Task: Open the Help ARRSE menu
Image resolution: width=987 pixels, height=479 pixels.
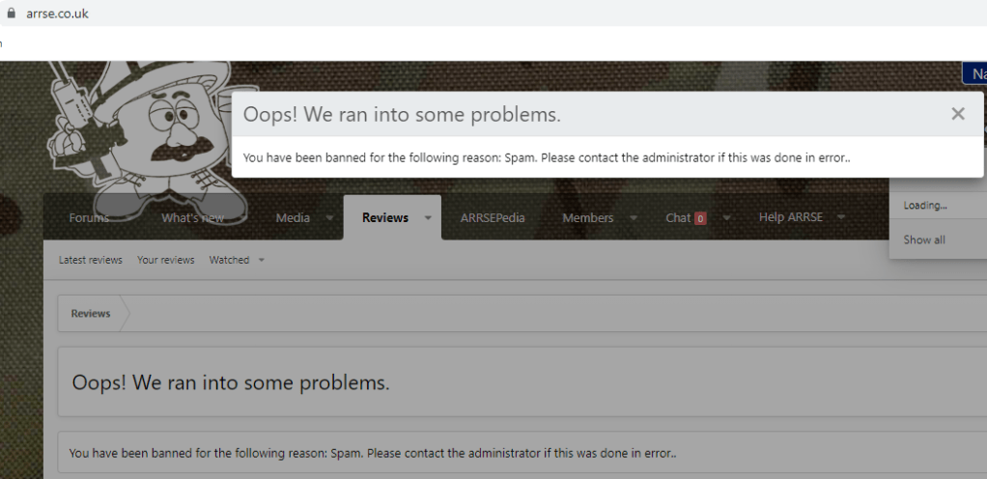Action: [790, 217]
